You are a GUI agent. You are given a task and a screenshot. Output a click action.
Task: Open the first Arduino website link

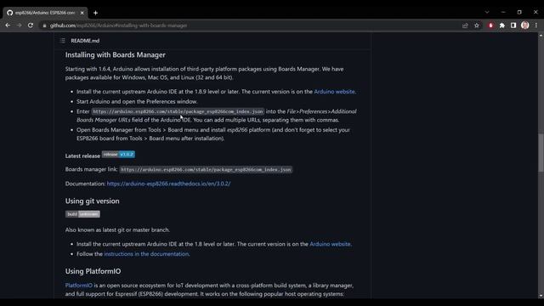pos(334,92)
